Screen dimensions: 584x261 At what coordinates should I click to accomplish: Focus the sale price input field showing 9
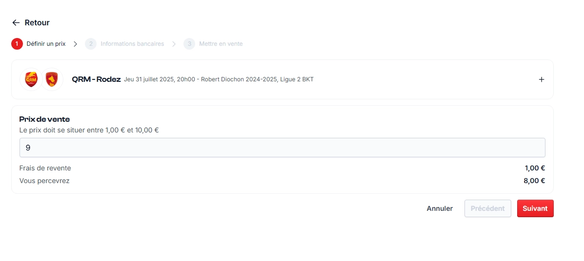pyautogui.click(x=282, y=148)
